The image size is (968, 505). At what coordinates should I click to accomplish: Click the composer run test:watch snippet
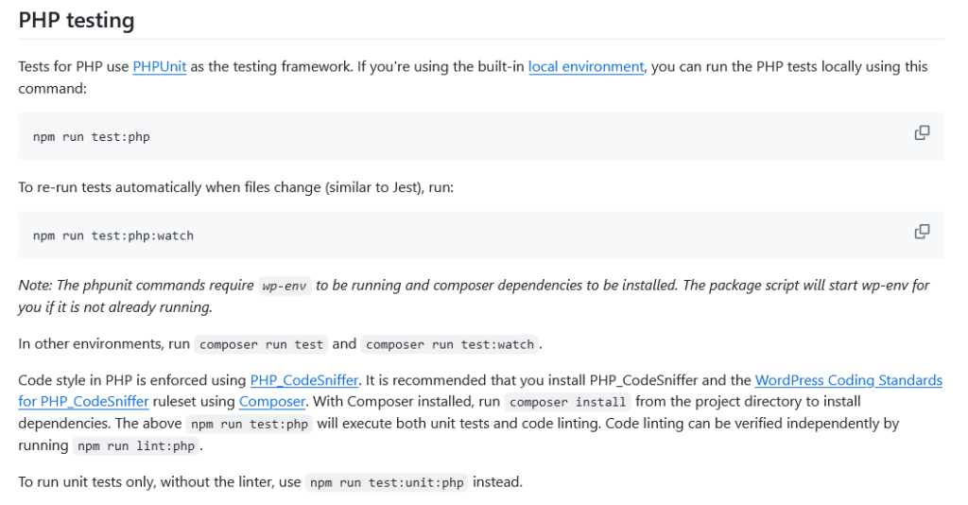[450, 345]
